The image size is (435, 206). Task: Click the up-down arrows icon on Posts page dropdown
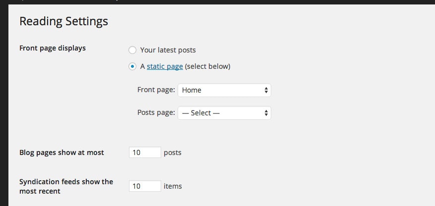click(x=266, y=113)
